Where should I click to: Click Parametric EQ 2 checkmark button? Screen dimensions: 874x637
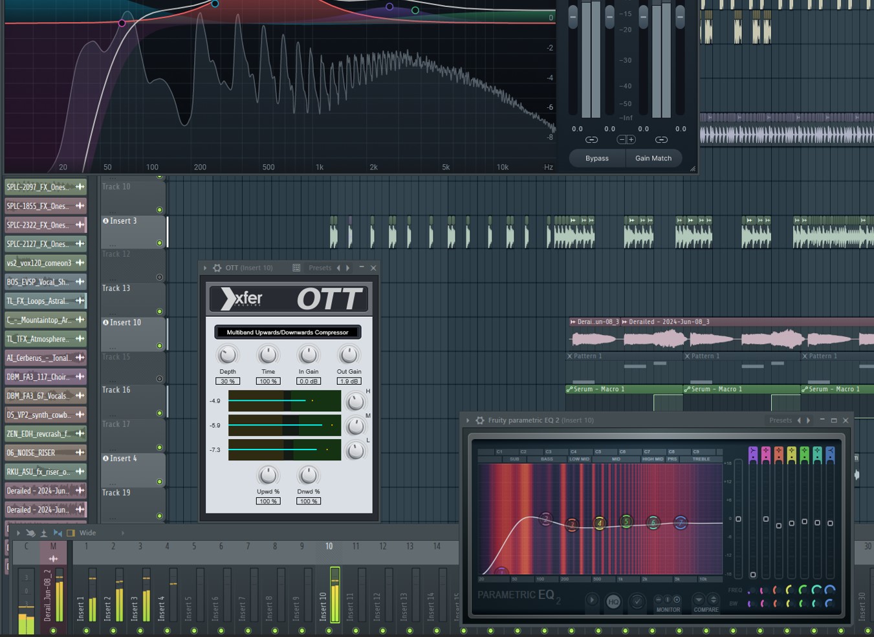point(637,601)
